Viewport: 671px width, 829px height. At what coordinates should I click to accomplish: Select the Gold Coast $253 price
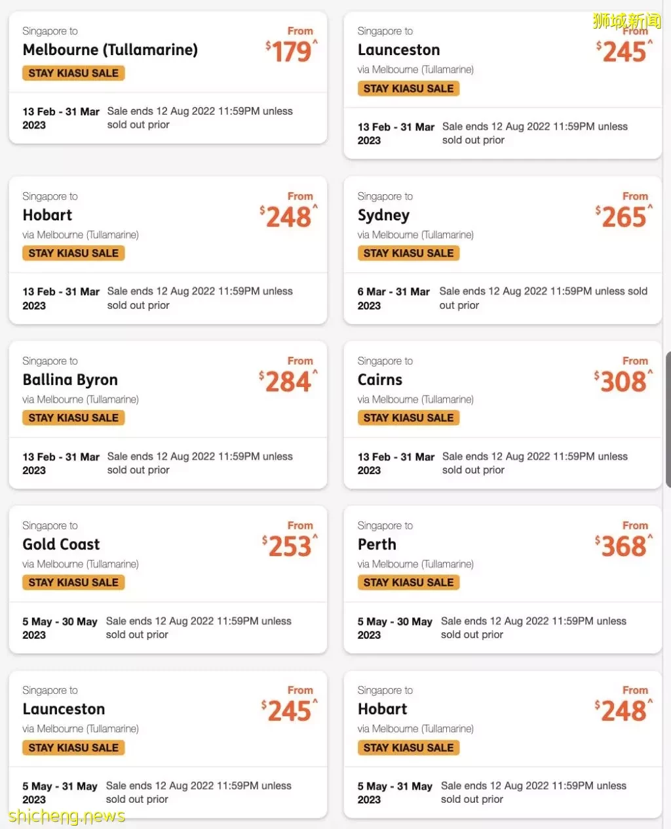coord(289,546)
